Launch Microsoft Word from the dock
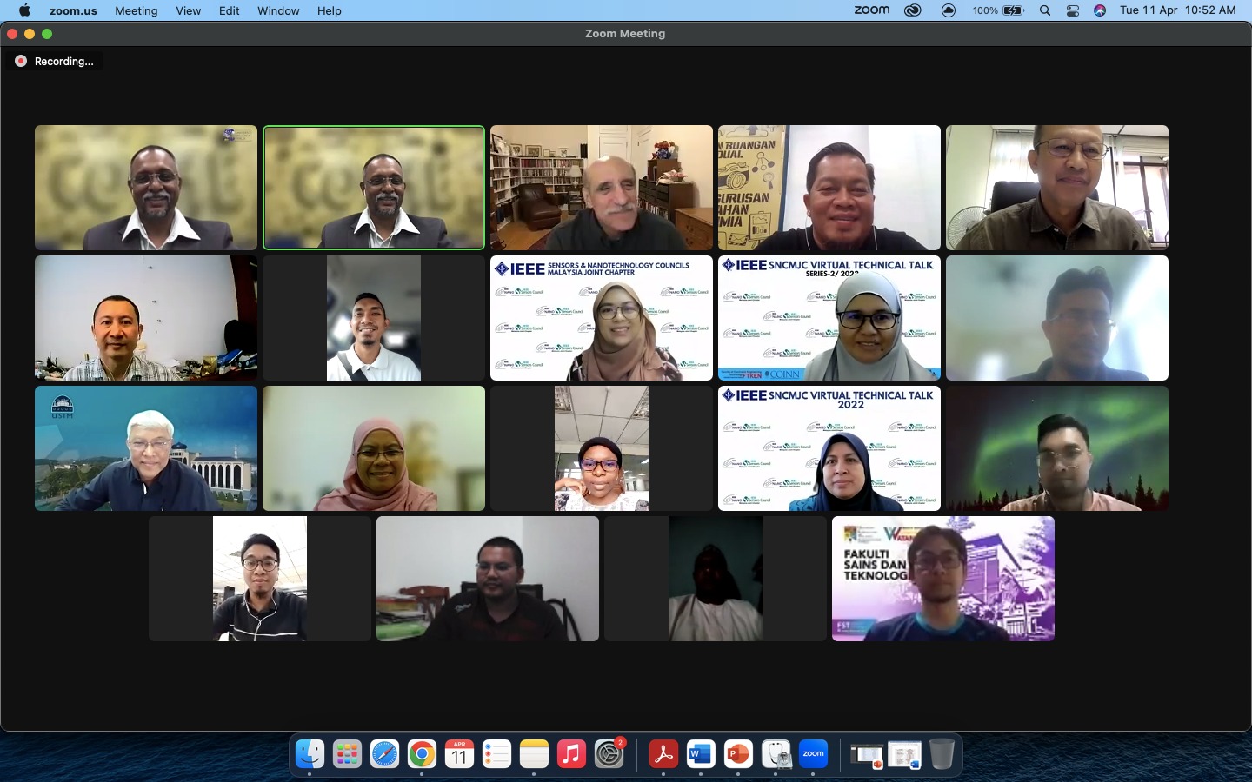 point(701,754)
